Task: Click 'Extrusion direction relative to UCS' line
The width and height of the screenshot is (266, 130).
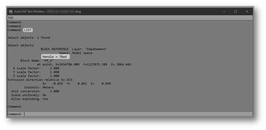Action: point(41,80)
